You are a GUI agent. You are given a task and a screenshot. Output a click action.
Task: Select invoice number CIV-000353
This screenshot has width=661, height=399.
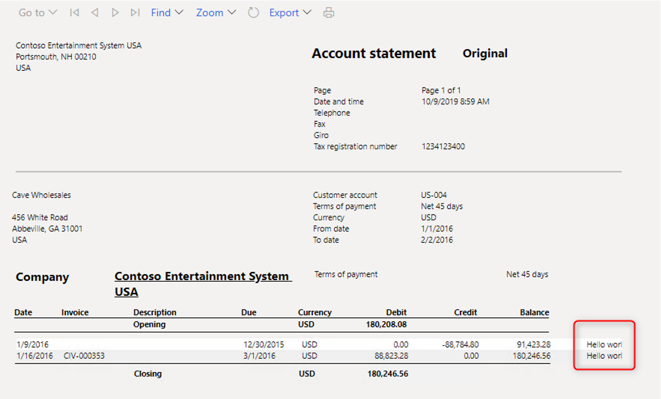[84, 356]
